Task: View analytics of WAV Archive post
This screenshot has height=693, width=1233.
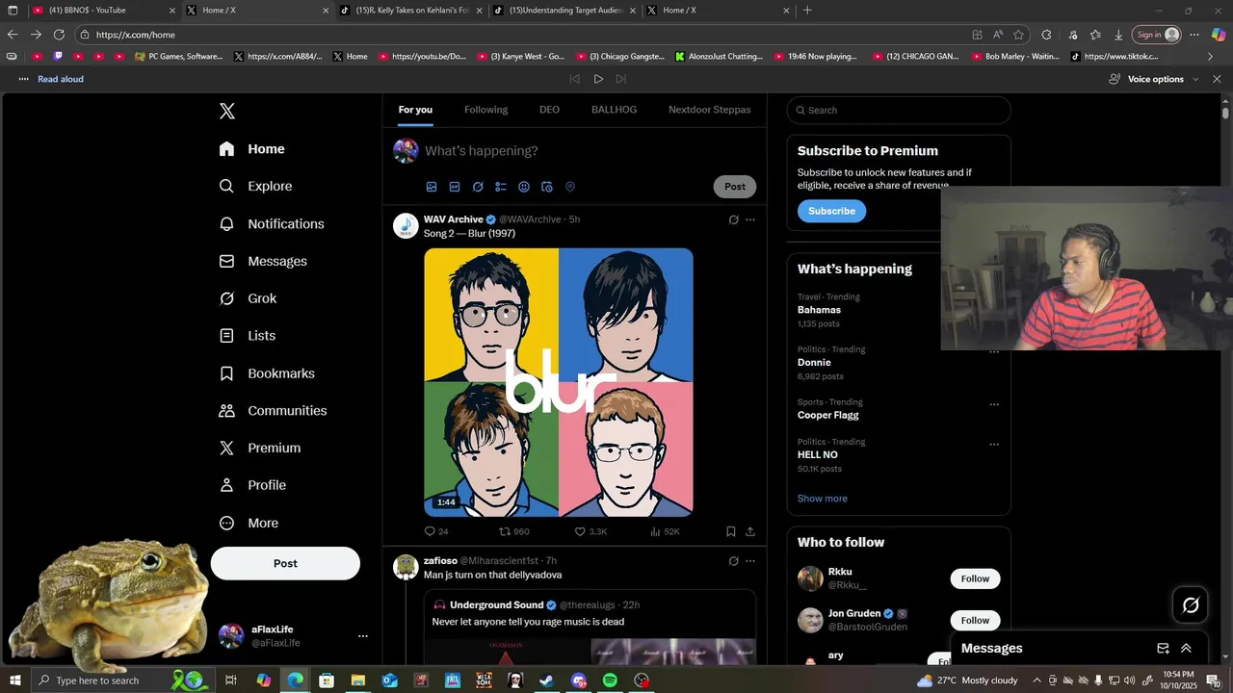Action: pyautogui.click(x=665, y=531)
